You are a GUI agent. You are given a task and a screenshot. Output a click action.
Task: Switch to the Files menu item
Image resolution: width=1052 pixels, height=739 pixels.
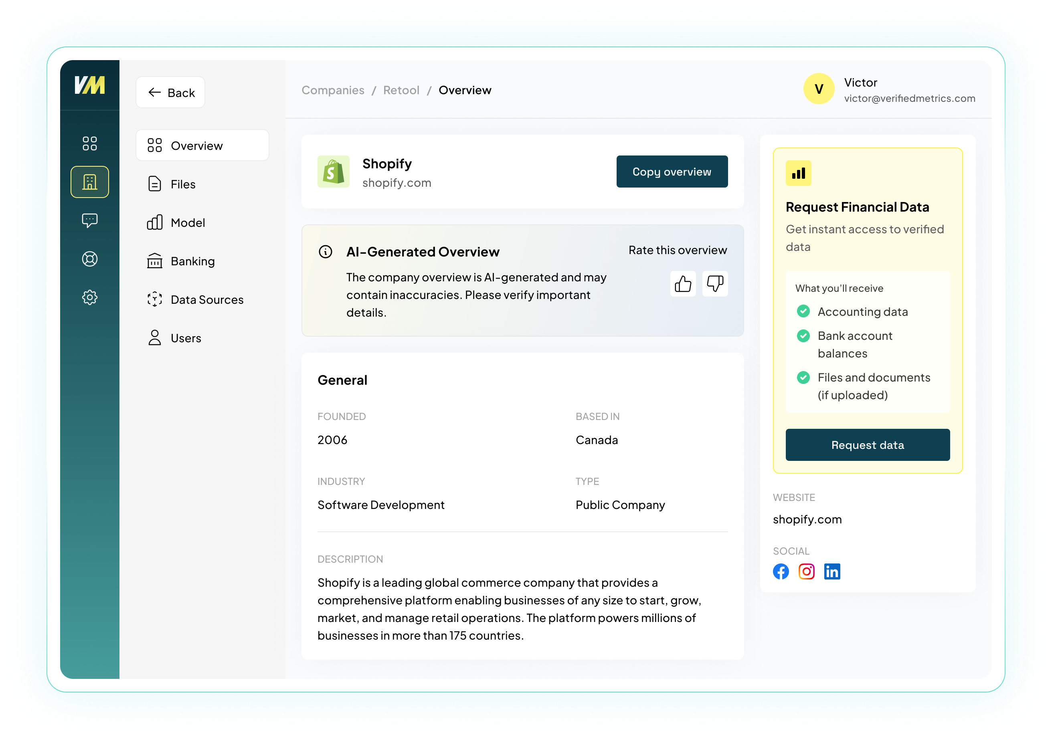coord(183,184)
